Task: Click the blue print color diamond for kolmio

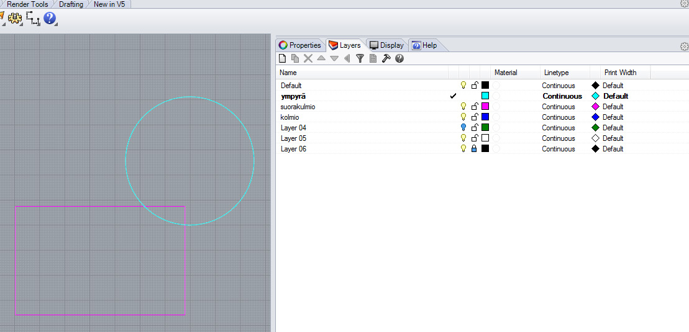Action: coord(596,117)
